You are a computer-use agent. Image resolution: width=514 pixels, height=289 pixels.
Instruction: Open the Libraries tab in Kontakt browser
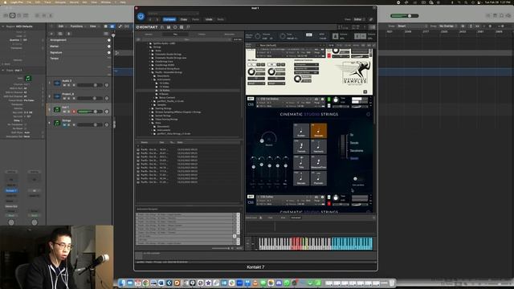[x=149, y=34]
